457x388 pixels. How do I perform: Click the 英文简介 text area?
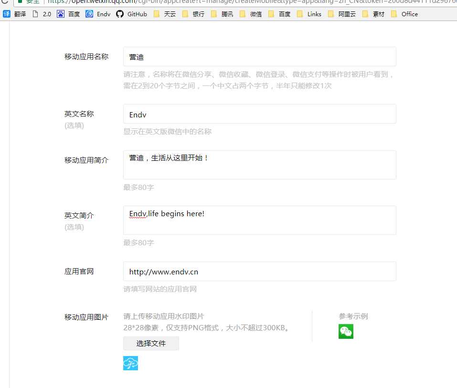click(260, 220)
